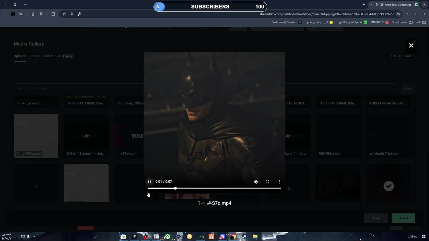
Task: Open the البيد لو انعدم محمود bookmark
Action: click(x=319, y=22)
